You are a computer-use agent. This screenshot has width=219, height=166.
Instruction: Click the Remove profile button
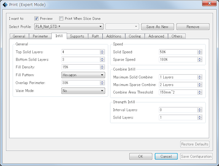[x=193, y=26]
